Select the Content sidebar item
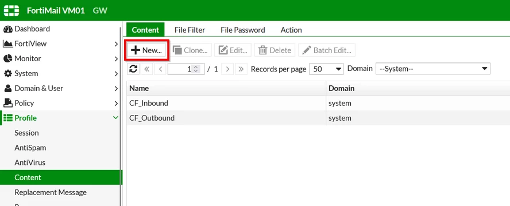This screenshot has width=510, height=206. [60, 177]
